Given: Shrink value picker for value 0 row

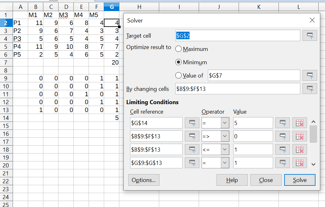Looking at the screenshot, I should pos(283,136).
